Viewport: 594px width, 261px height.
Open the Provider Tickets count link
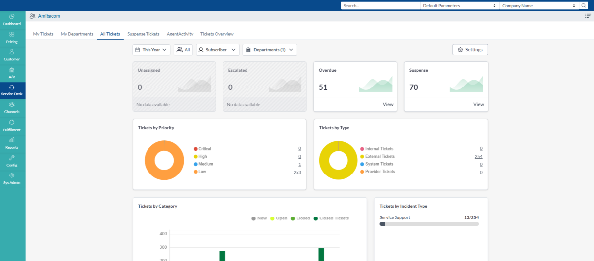(x=481, y=172)
